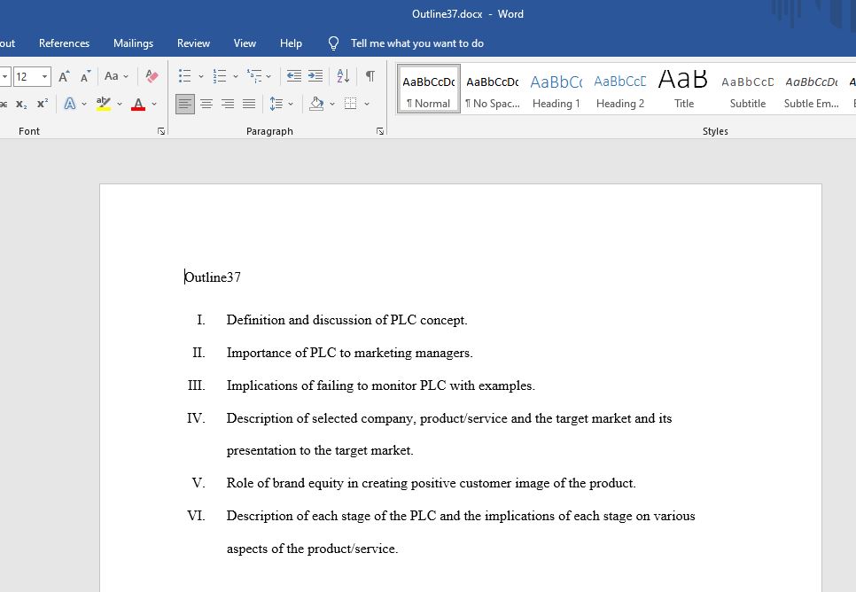Decrease the paragraph indent

click(x=293, y=76)
